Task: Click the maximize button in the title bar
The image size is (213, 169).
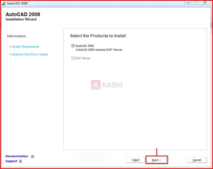Action: point(195,3)
